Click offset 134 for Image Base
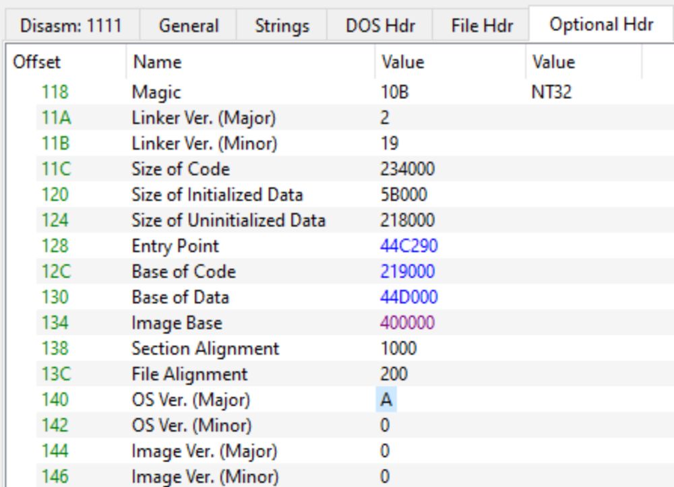Image resolution: width=674 pixels, height=487 pixels. [x=55, y=323]
